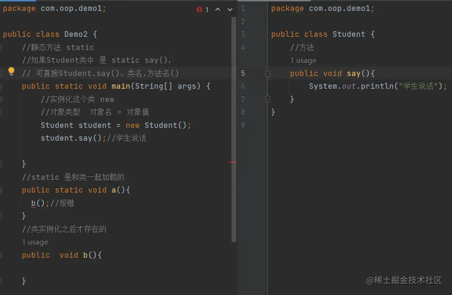452x295 pixels.
Task: Go to next highlighted error arrow
Action: point(230,9)
